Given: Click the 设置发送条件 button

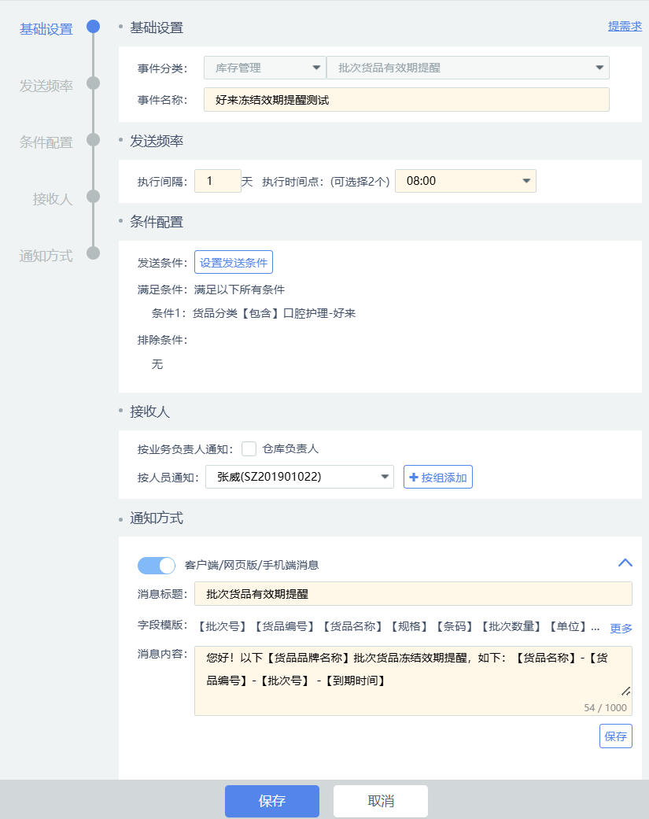Looking at the screenshot, I should pos(234,262).
